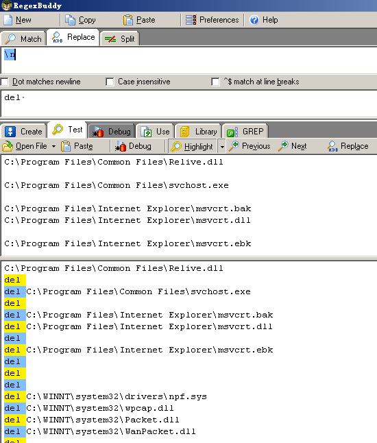
Task: Click the Replace tab's A-to-B icon
Action: point(58,37)
